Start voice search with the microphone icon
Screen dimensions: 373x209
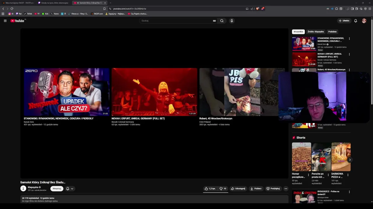pos(232,21)
